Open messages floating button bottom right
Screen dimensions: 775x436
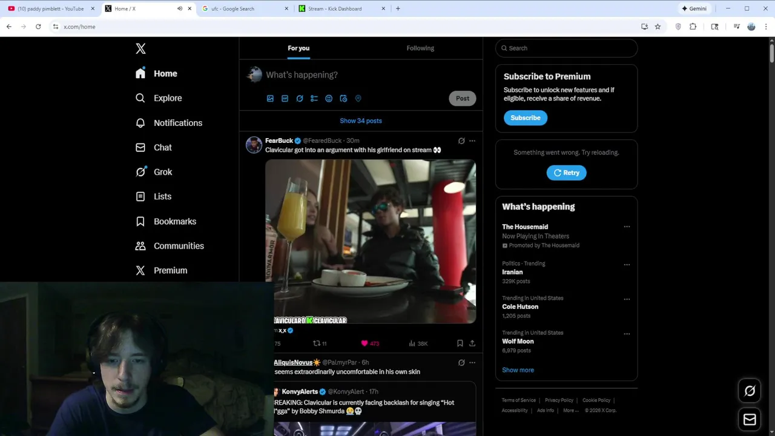pyautogui.click(x=750, y=419)
